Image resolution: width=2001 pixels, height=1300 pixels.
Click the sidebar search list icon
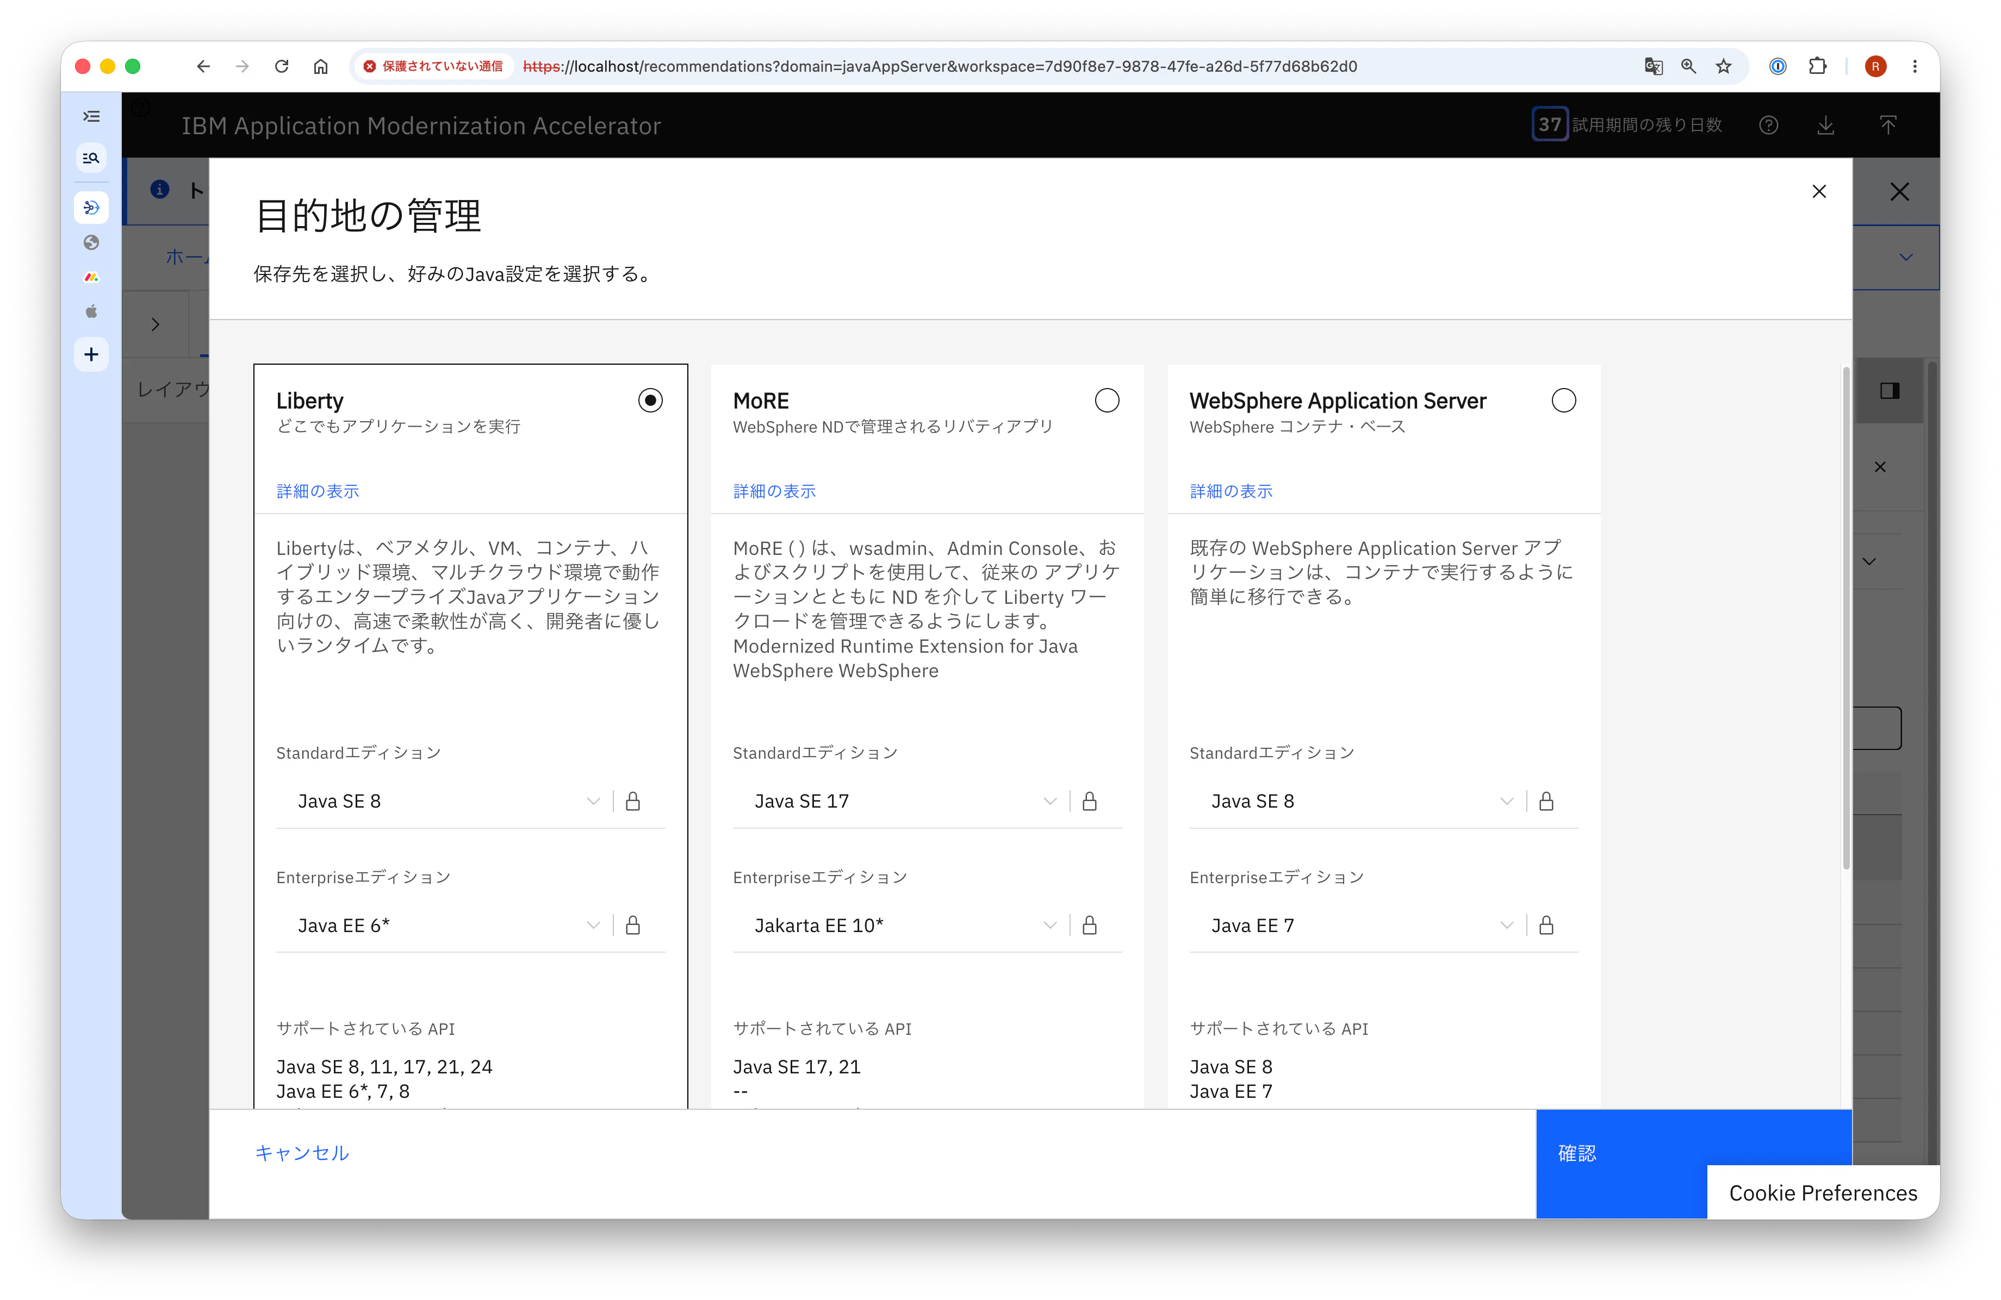click(x=91, y=158)
